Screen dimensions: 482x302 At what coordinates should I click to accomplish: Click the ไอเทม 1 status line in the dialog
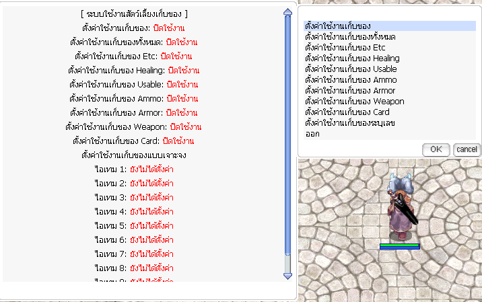click(x=135, y=169)
